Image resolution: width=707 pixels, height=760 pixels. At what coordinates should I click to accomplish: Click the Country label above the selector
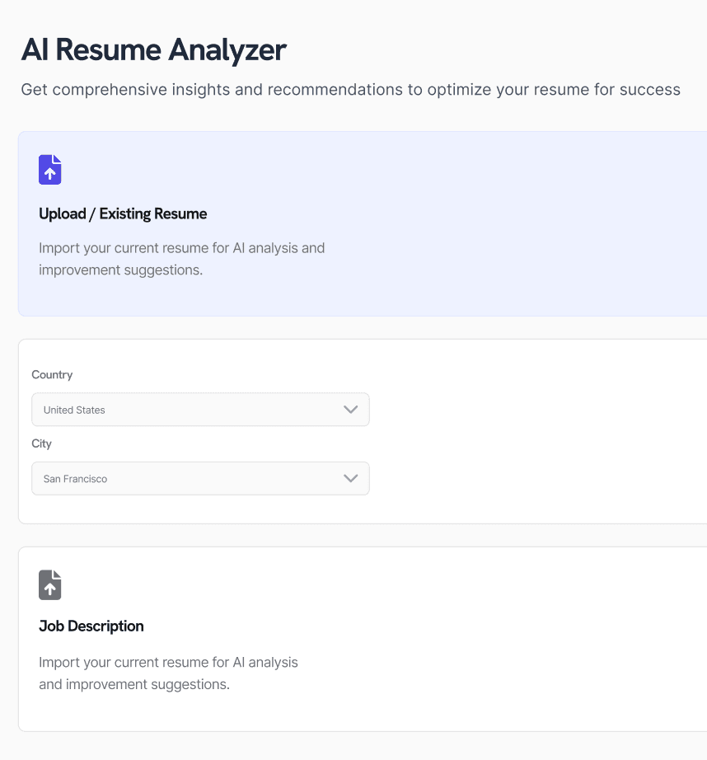tap(52, 374)
